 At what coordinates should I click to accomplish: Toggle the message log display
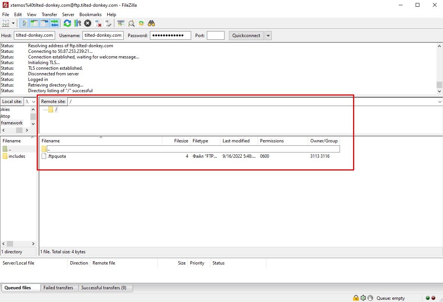(25, 23)
